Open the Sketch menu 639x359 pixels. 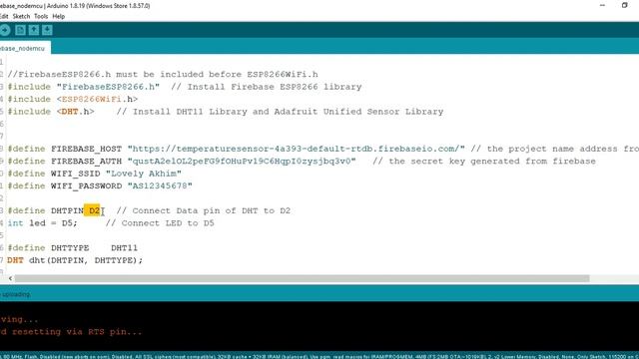(x=21, y=16)
